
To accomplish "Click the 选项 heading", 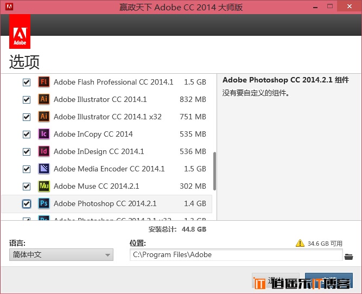I will [x=24, y=62].
